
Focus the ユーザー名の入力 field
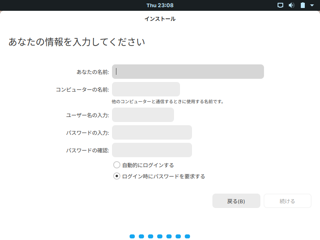143,115
